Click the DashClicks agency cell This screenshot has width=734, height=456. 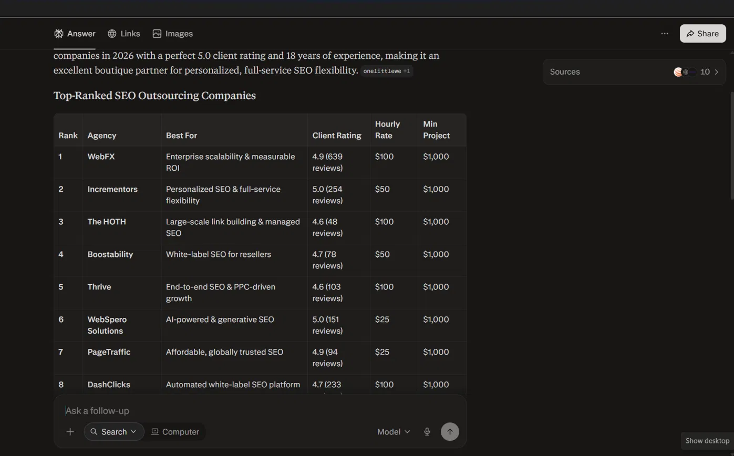tap(122, 385)
